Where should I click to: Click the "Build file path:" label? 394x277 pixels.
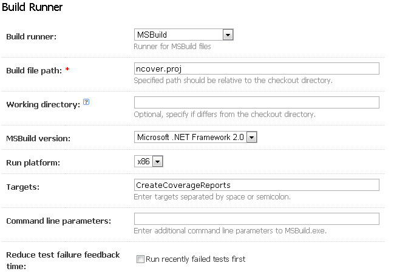click(34, 71)
